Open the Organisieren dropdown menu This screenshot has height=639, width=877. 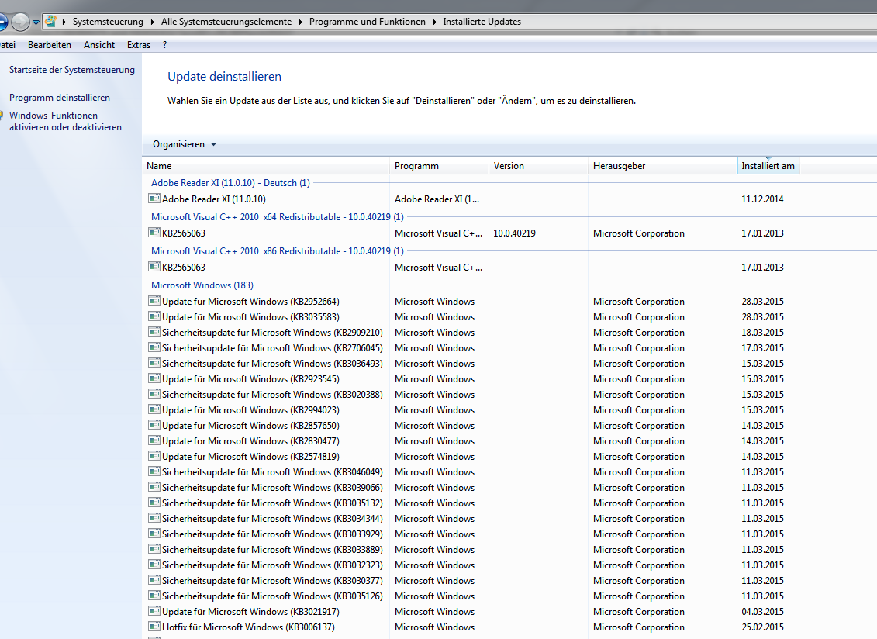pos(185,144)
